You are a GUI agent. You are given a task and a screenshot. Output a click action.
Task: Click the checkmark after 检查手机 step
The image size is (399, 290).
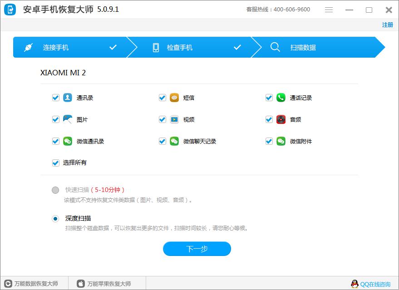237,47
